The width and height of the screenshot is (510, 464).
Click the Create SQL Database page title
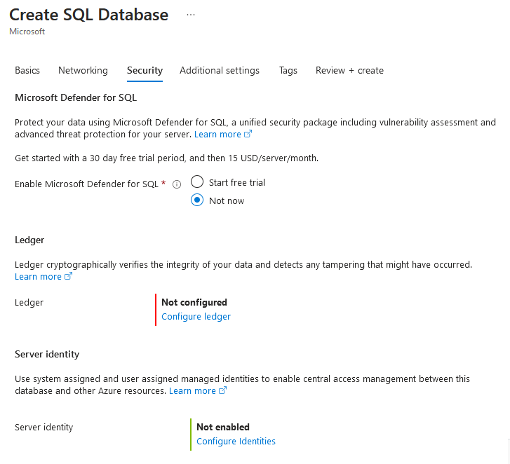pos(89,15)
